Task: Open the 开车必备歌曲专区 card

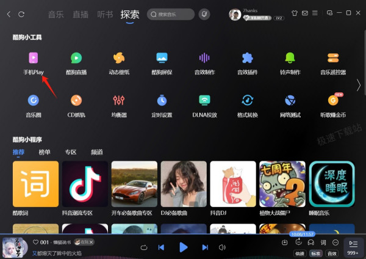Action: coord(134,184)
